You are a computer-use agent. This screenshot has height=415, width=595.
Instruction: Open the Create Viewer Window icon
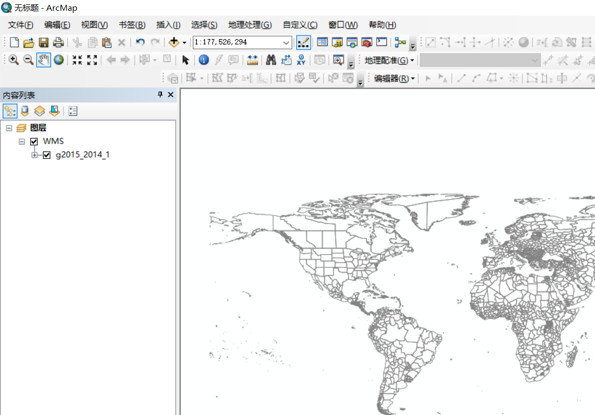(338, 60)
